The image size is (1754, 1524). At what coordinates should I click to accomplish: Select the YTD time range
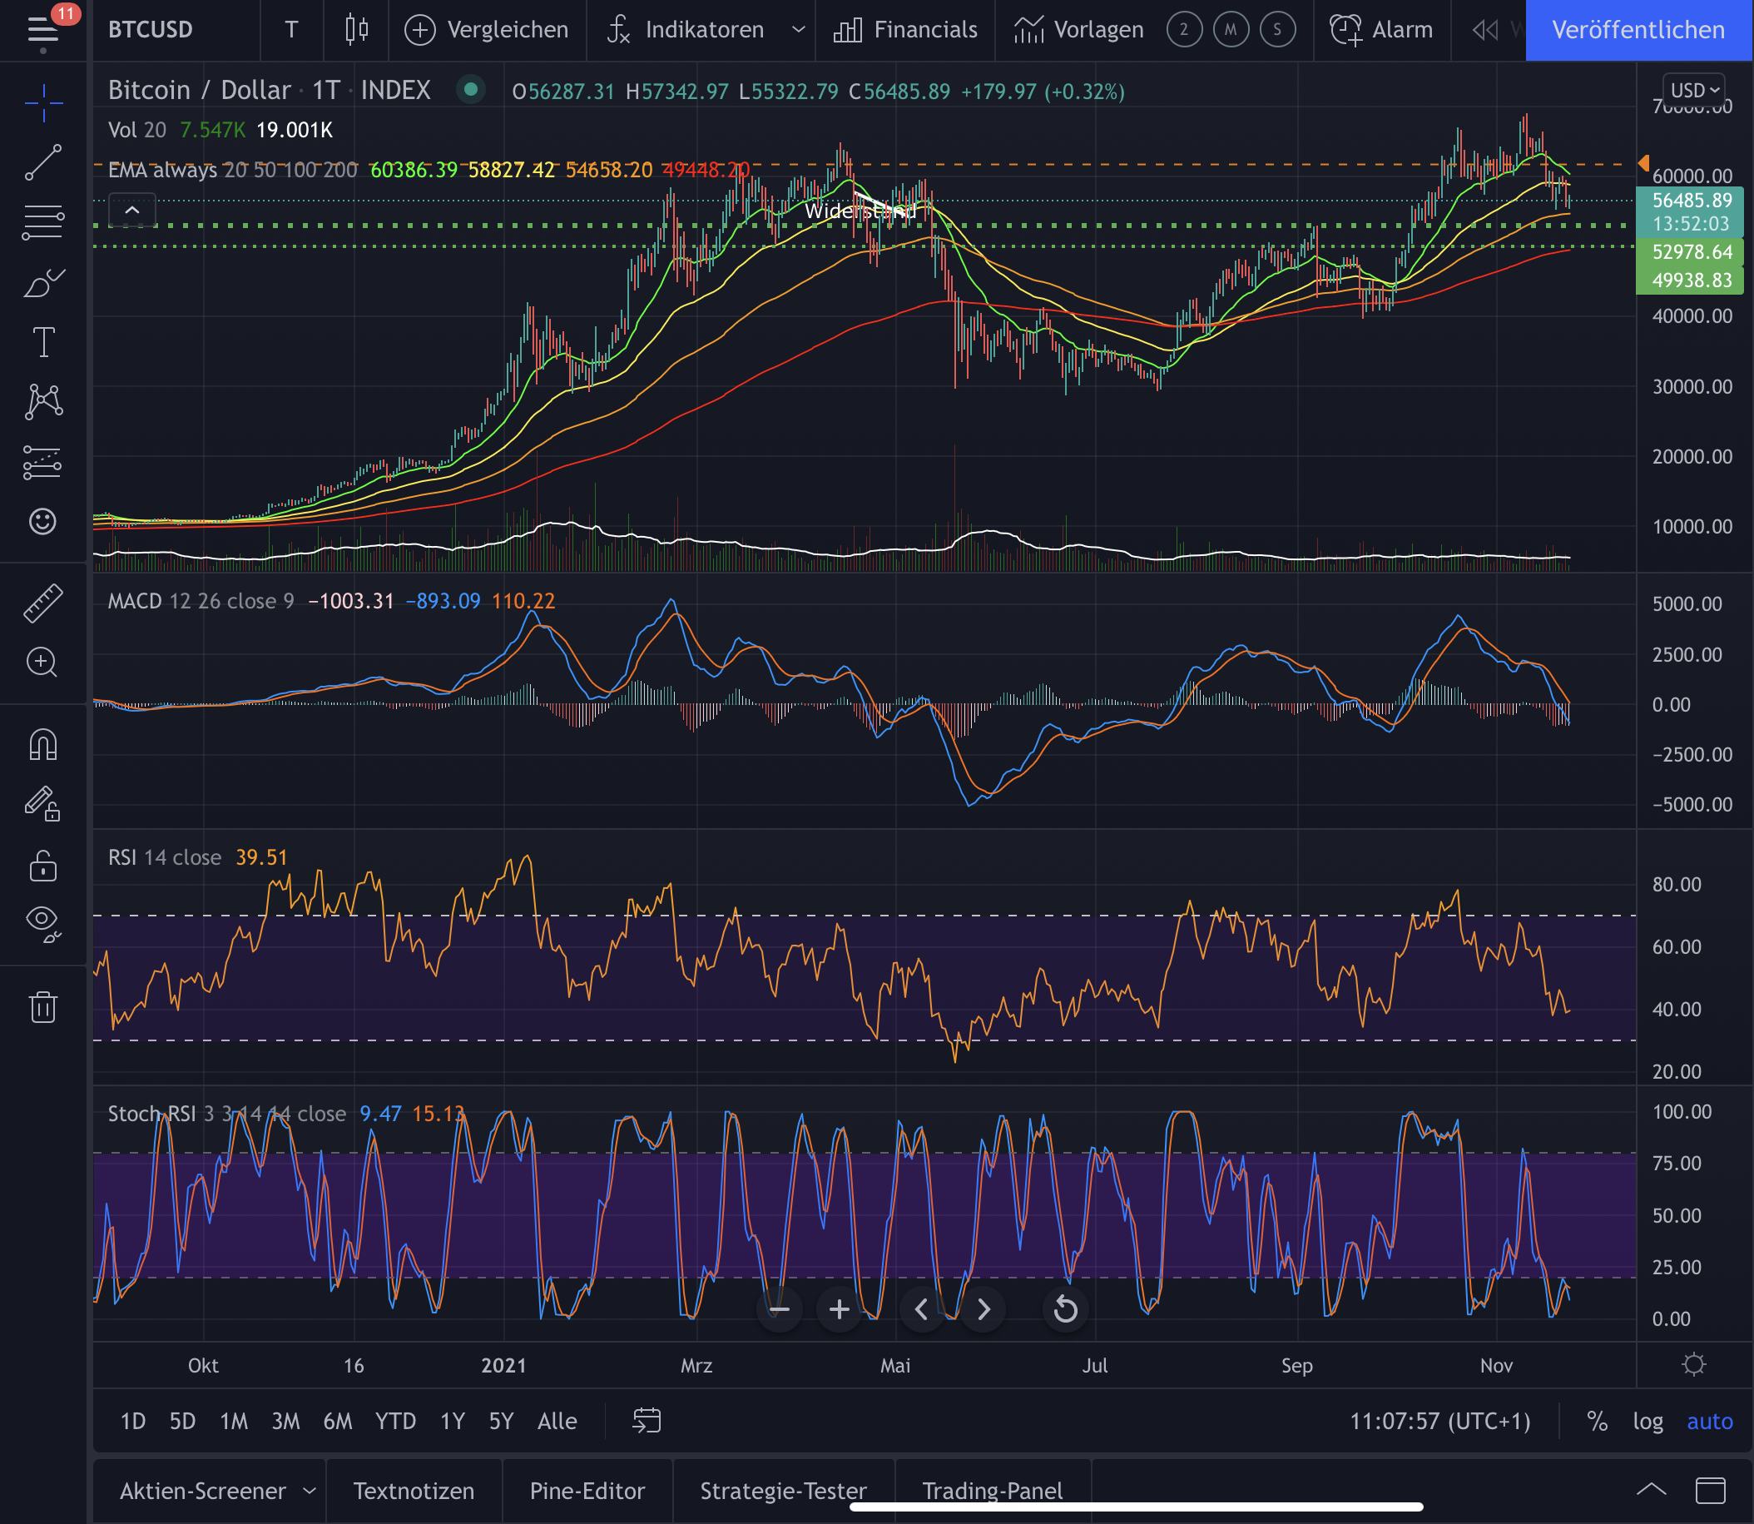[395, 1421]
